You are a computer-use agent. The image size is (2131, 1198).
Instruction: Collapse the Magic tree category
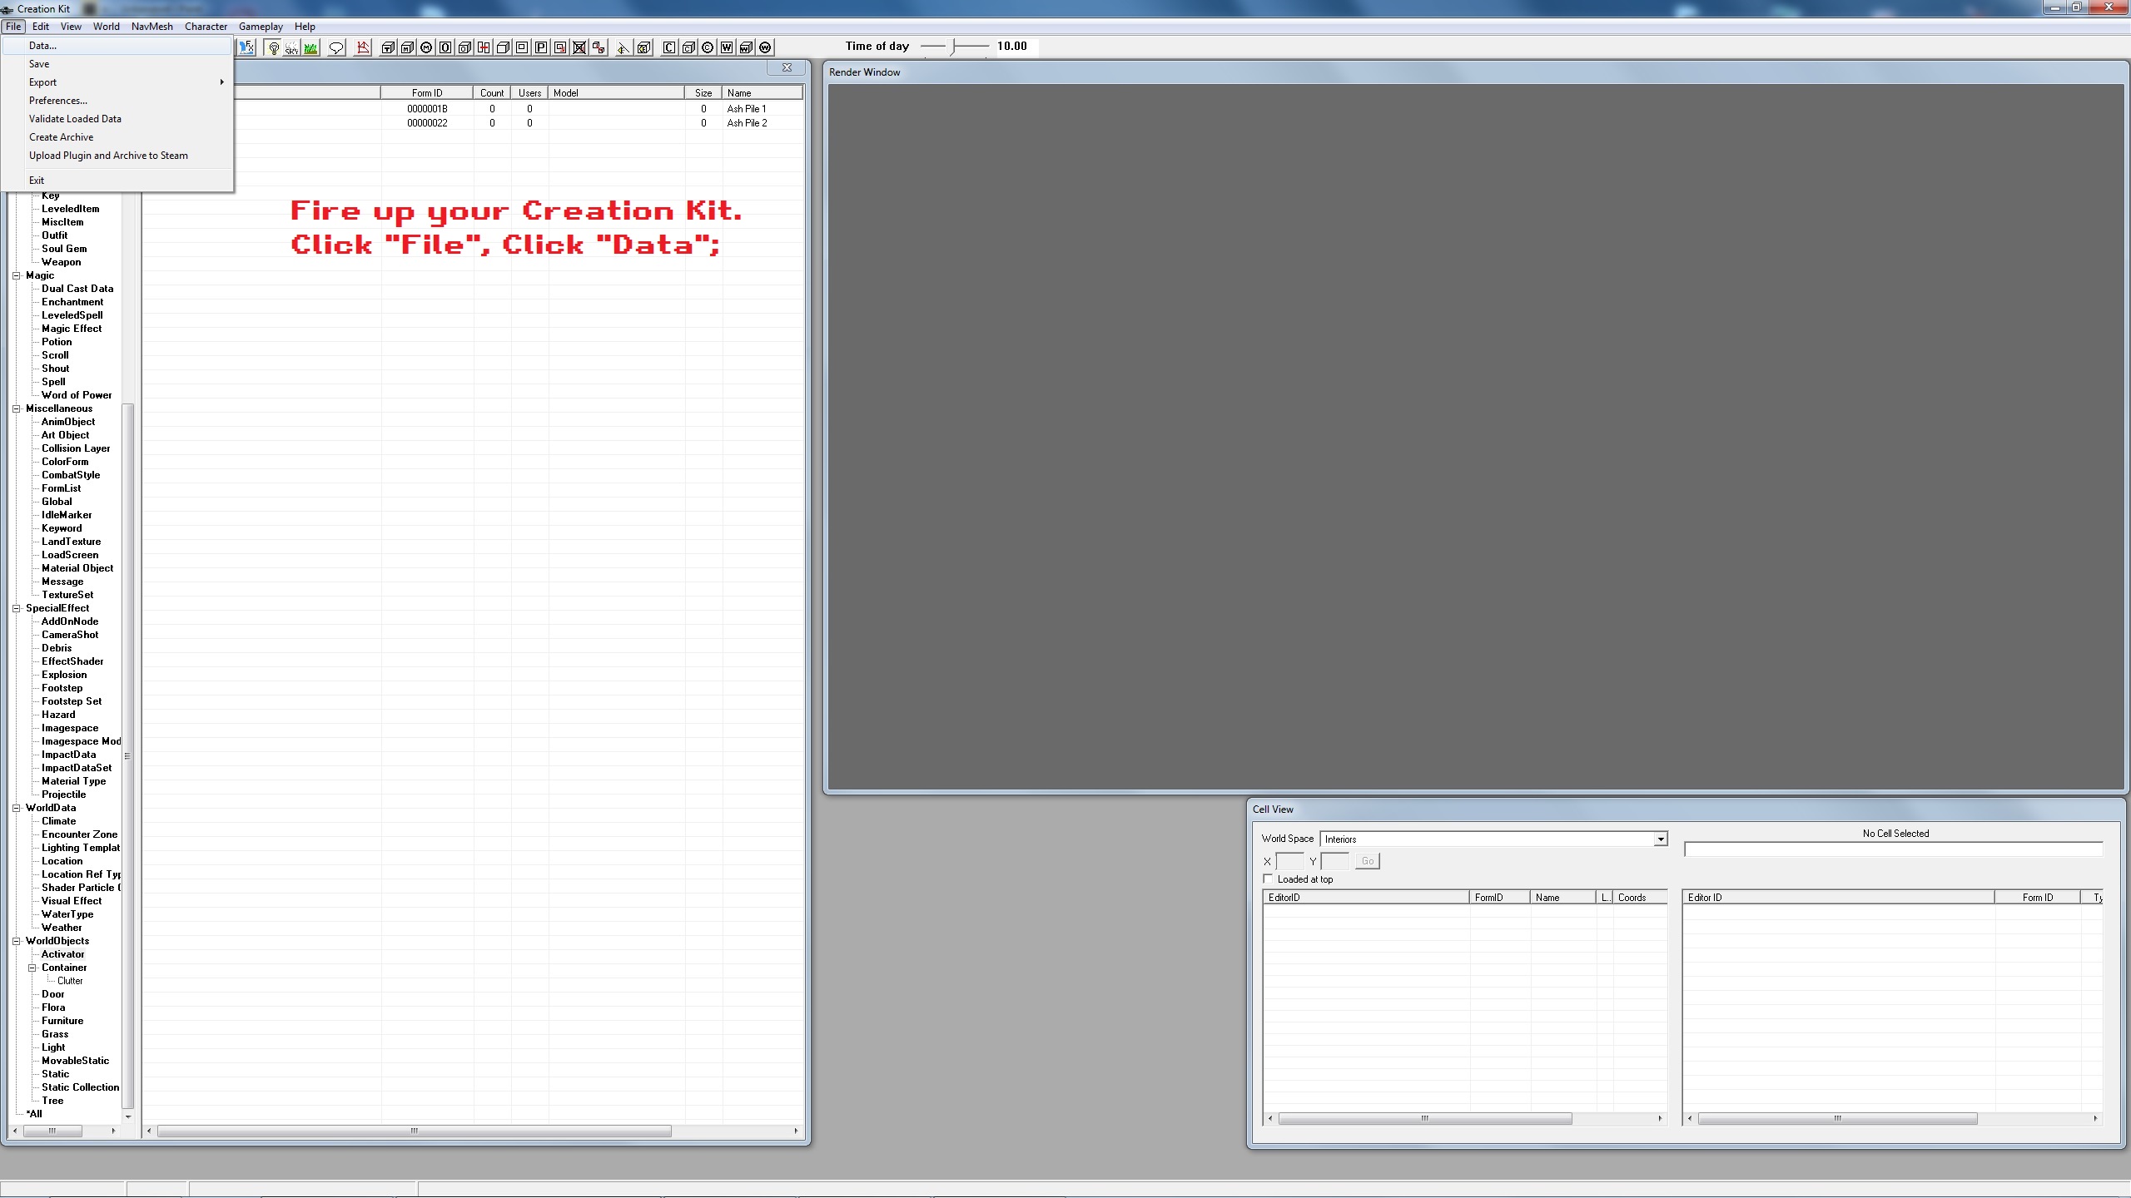(x=16, y=275)
